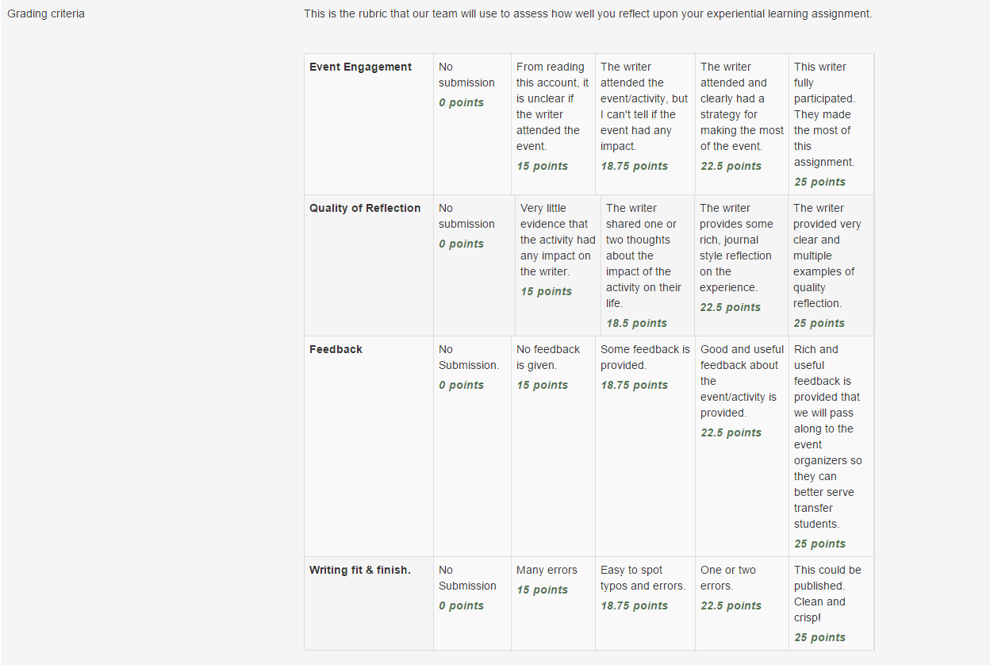Choose 'This could be published' writing level

(x=831, y=604)
